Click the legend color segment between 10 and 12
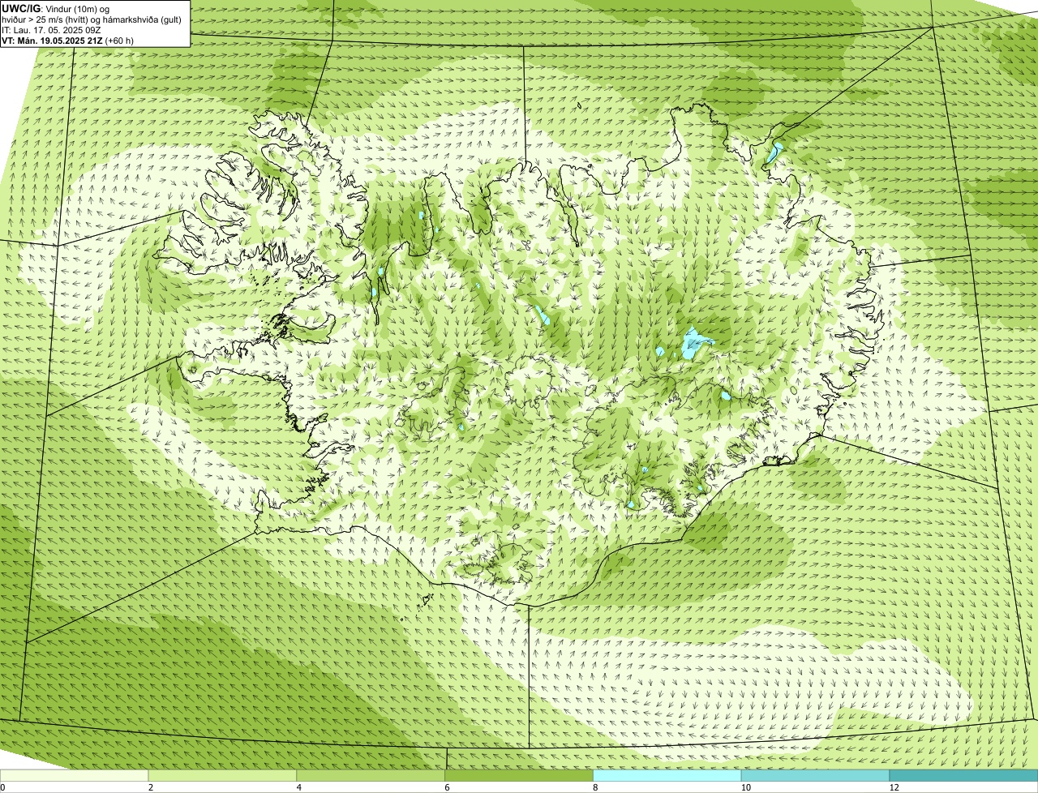This screenshot has height=793, width=1038. tap(816, 776)
